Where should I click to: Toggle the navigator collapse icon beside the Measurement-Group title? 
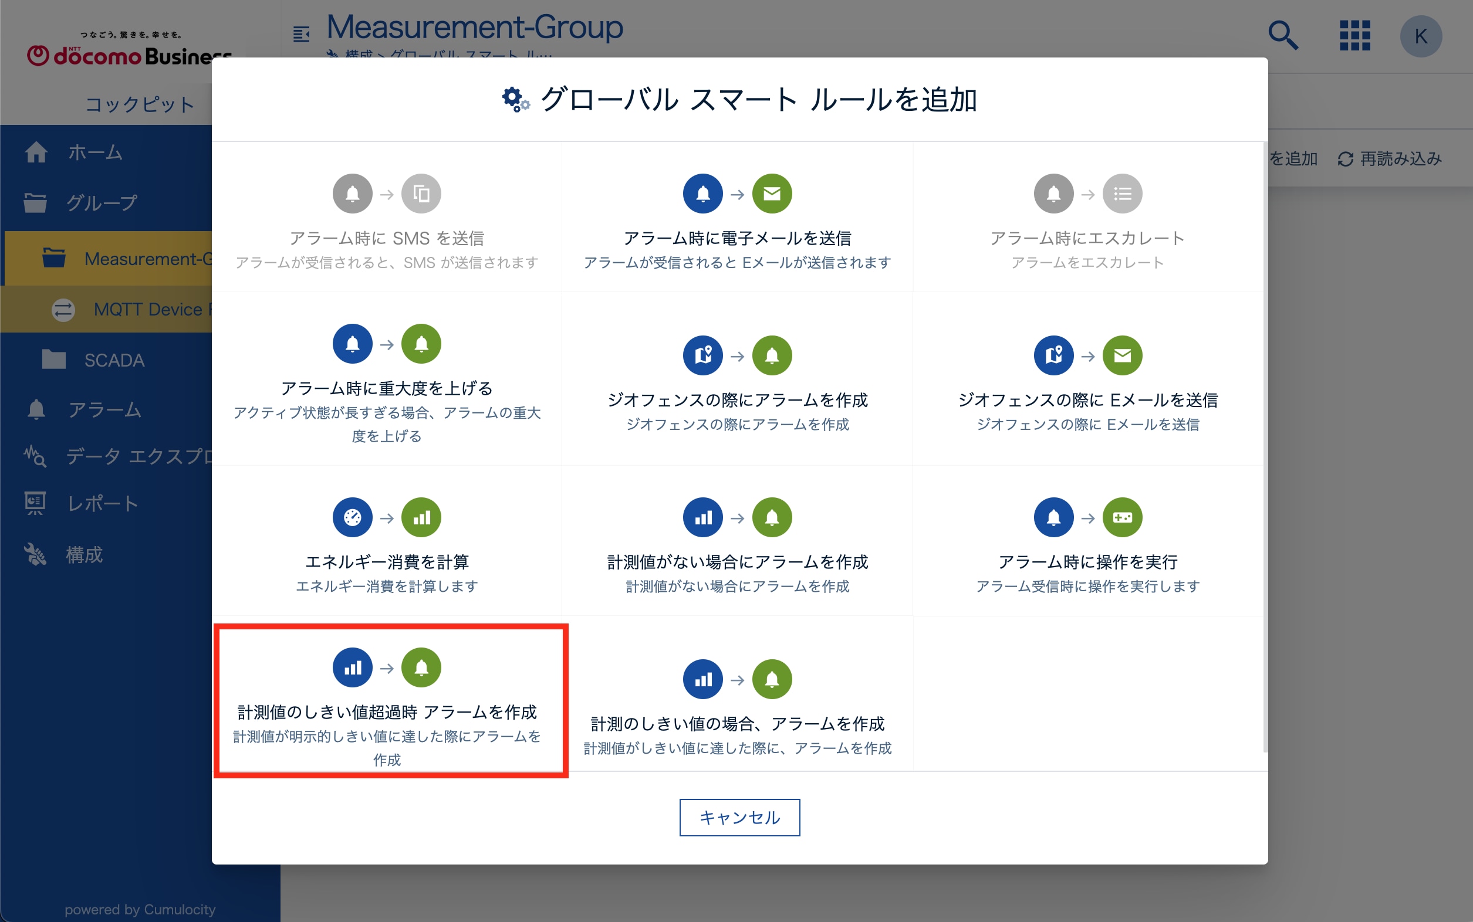[302, 34]
